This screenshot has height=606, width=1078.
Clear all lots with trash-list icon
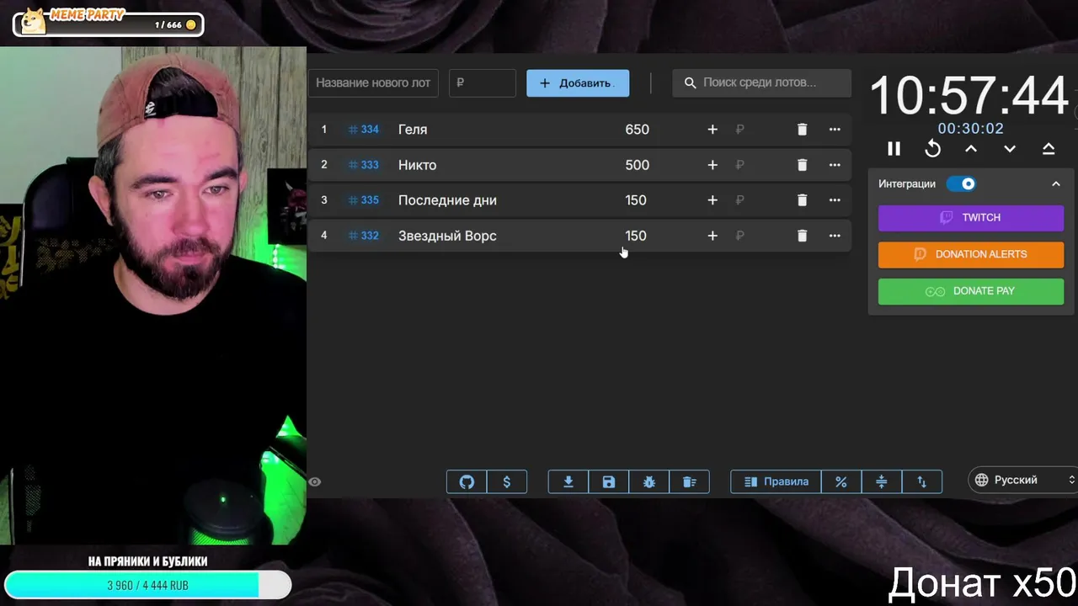coord(690,481)
